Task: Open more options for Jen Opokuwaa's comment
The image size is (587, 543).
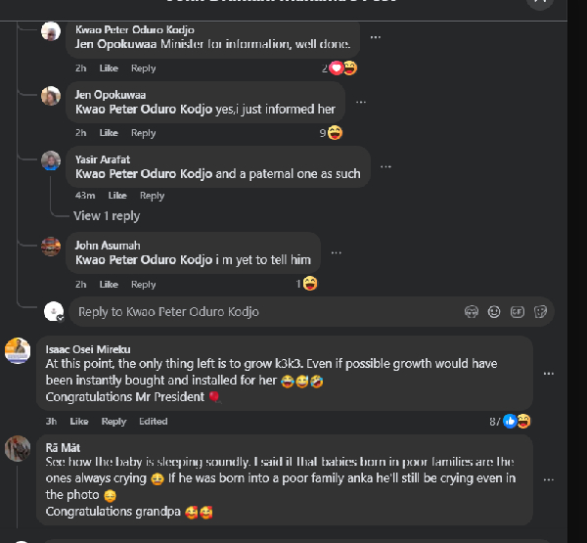Action: click(360, 102)
